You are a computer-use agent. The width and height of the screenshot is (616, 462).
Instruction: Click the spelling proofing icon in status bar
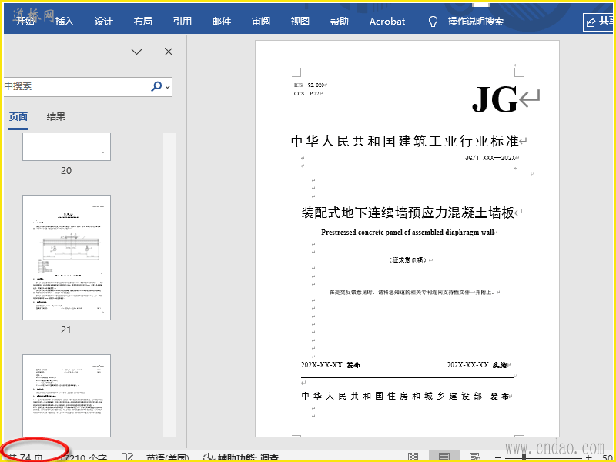pos(126,457)
